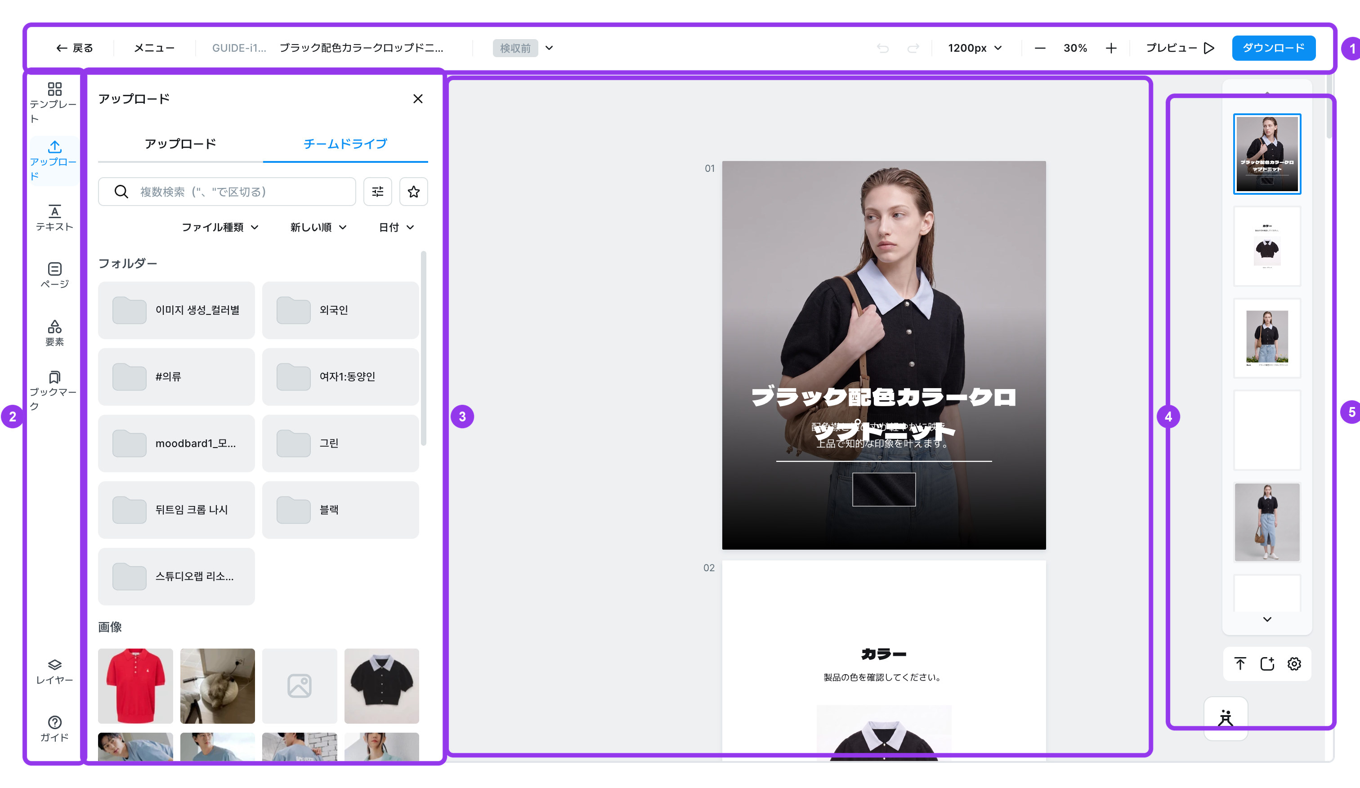Zoom in with the plus icon
The image size is (1360, 788).
pos(1111,48)
